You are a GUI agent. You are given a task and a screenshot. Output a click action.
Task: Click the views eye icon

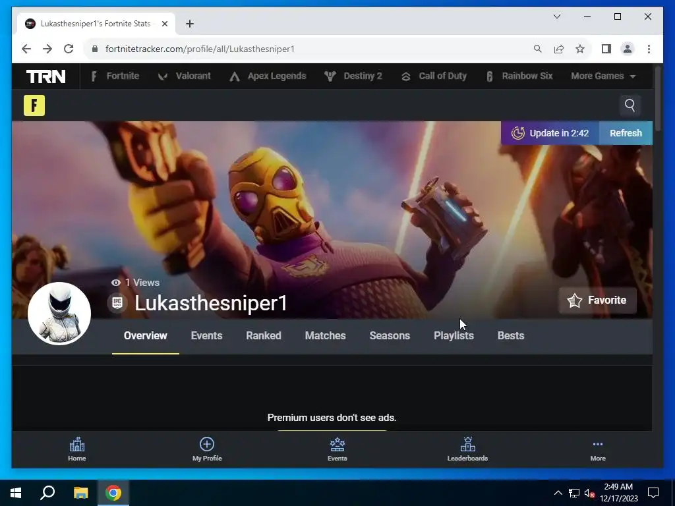116,283
